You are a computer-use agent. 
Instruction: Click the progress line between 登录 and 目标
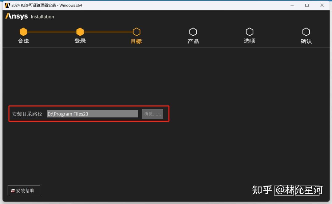point(108,32)
